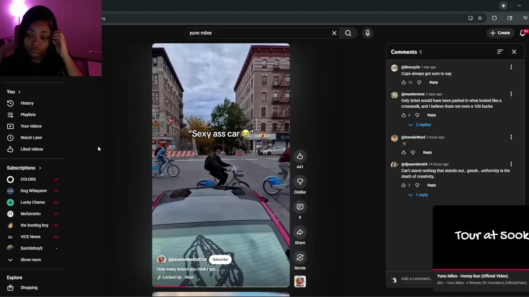Dislike the @DanoloWard comment

tap(413, 153)
